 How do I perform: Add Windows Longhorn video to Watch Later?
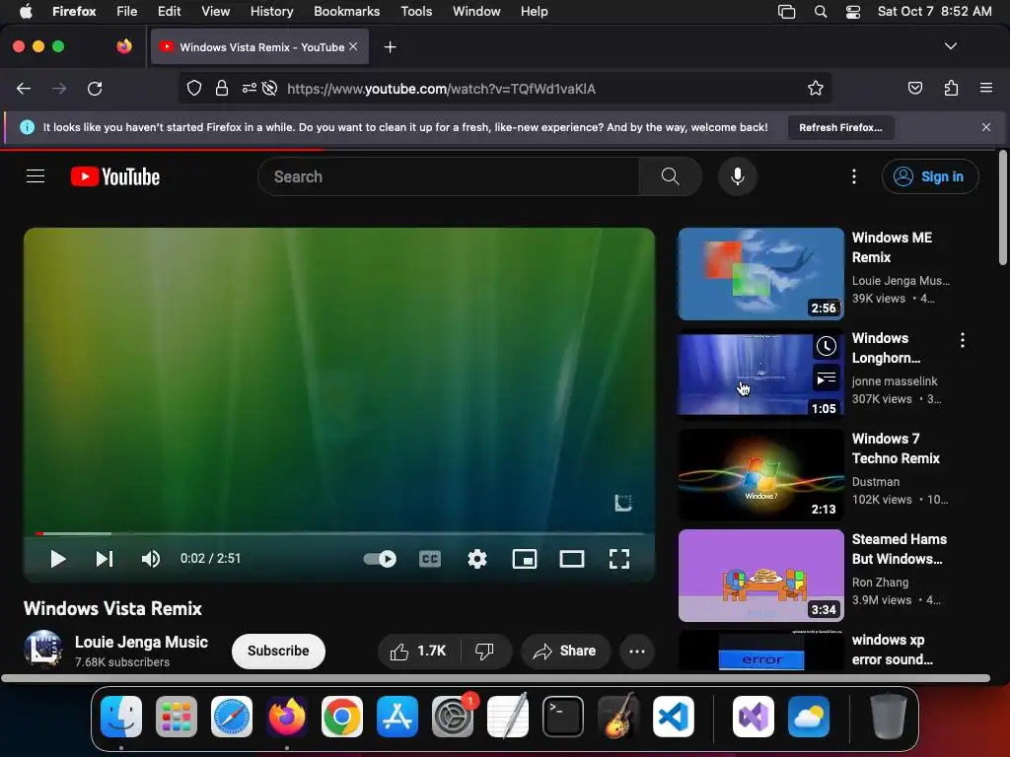tap(827, 346)
